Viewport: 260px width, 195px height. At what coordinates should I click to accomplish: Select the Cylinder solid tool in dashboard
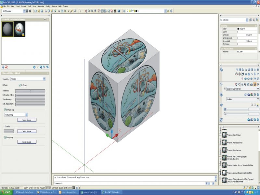click(252, 70)
